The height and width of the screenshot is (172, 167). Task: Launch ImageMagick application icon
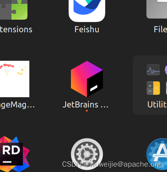click(14, 79)
